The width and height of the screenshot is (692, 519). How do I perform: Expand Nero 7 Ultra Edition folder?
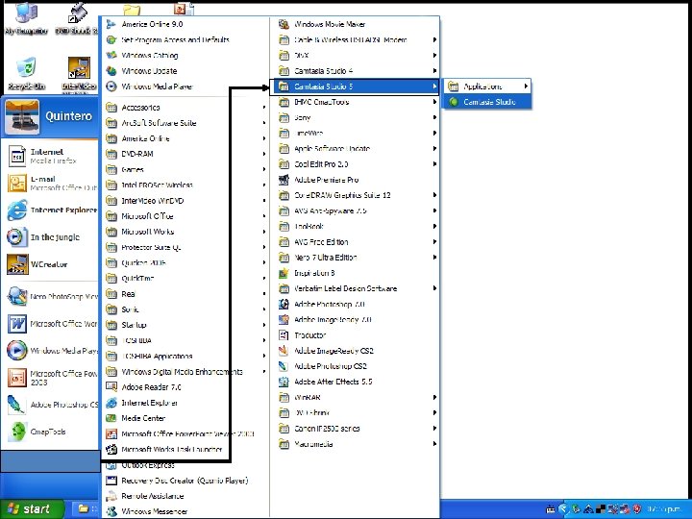358,258
